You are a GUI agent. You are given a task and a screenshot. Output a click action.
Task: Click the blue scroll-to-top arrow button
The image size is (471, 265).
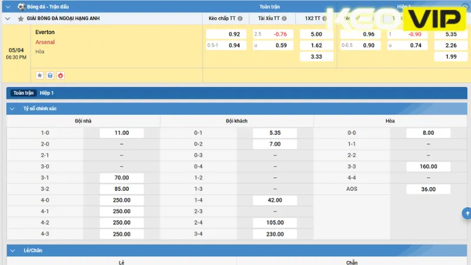(x=467, y=213)
